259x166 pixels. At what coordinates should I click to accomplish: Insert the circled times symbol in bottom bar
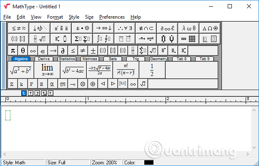coord(83,84)
